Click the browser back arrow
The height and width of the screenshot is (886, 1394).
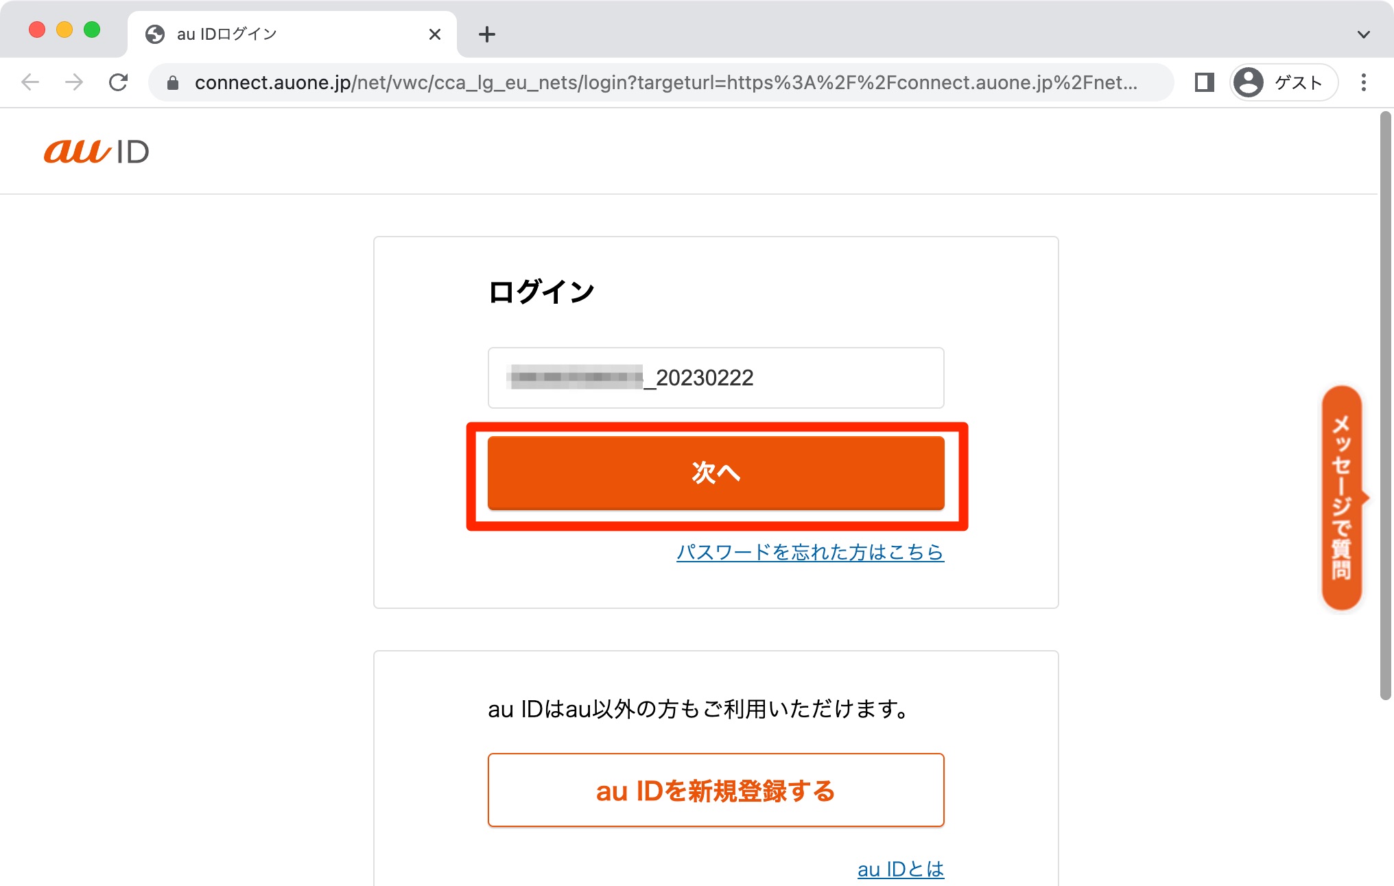click(30, 82)
